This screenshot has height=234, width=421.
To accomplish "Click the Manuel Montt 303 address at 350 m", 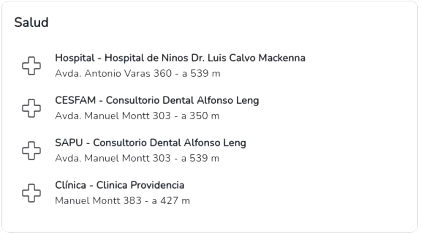I will pyautogui.click(x=137, y=116).
